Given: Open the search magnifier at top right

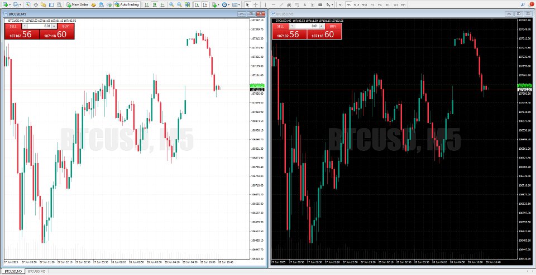Looking at the screenshot, I should pos(523,5).
